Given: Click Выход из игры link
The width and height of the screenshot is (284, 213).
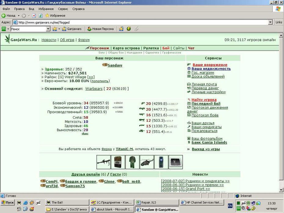Looking at the screenshot, I should click(206, 149).
